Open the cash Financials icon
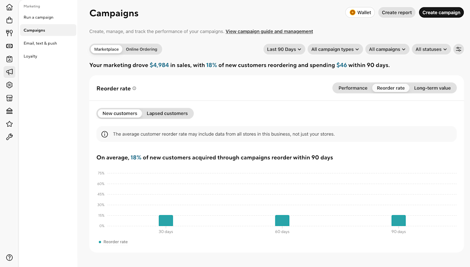The height and width of the screenshot is (267, 470). pos(9,46)
